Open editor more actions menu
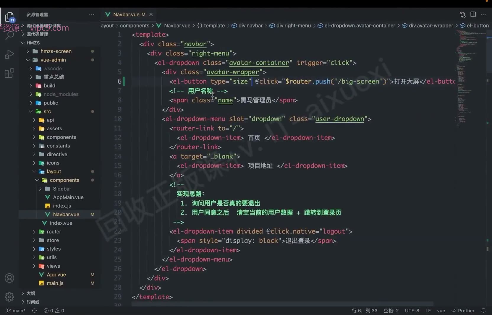The height and width of the screenshot is (315, 492). (483, 14)
